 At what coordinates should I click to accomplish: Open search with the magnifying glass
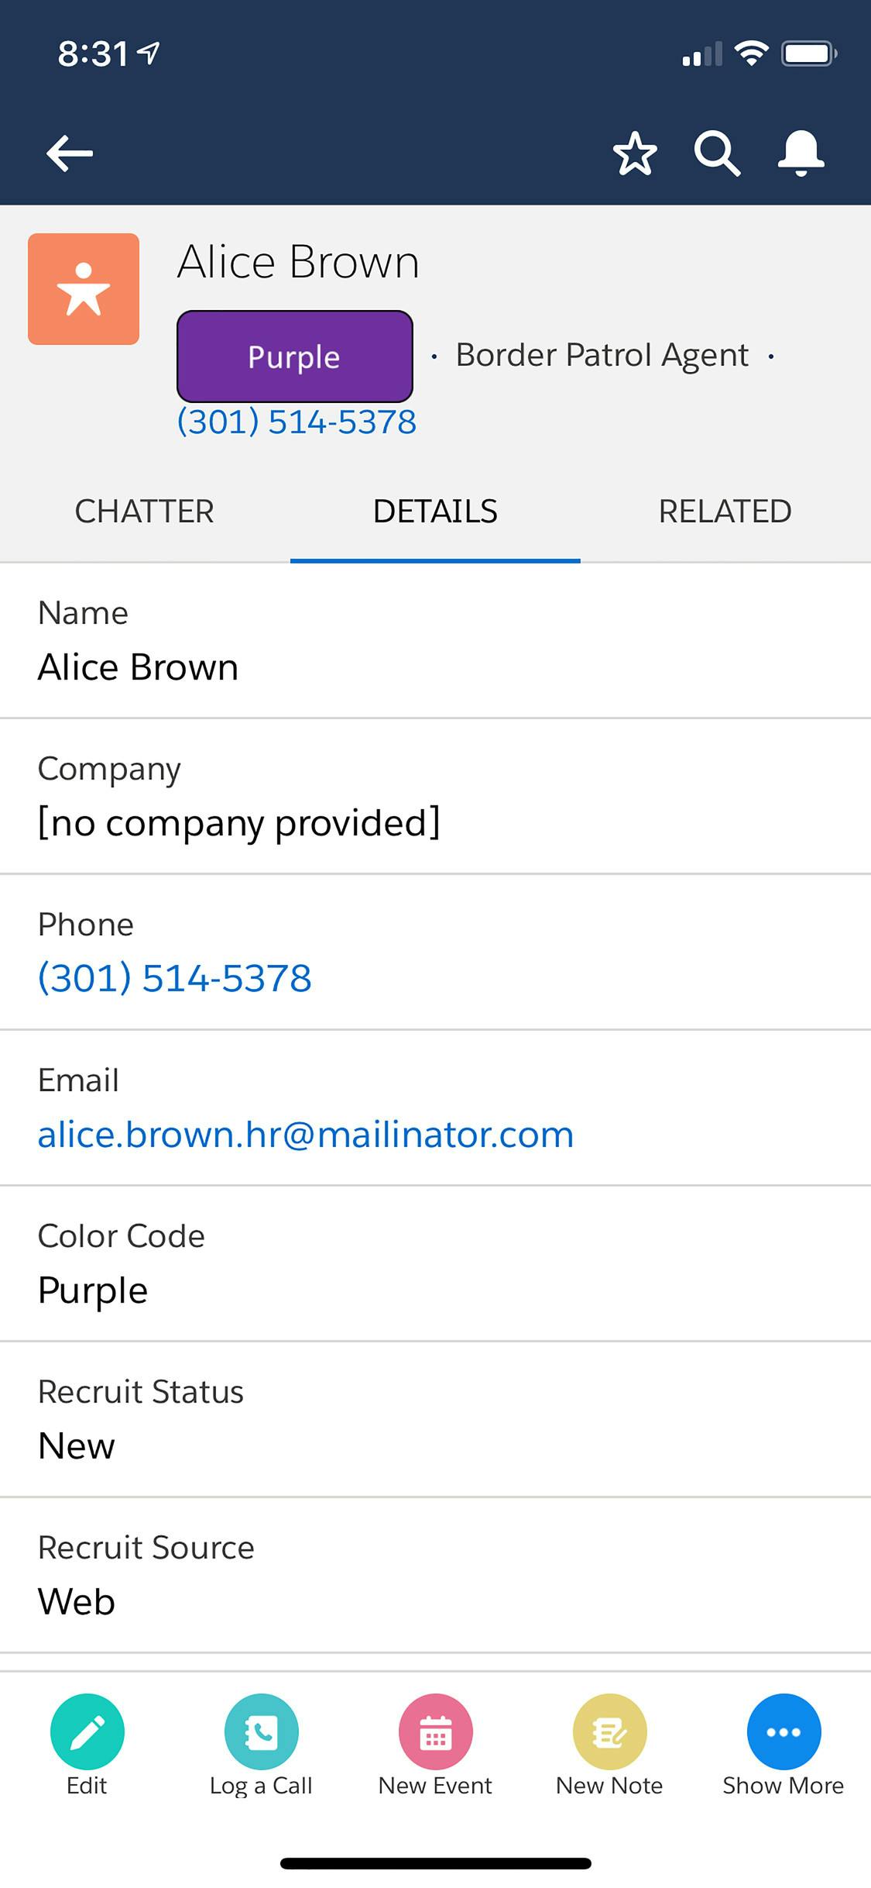pos(717,153)
